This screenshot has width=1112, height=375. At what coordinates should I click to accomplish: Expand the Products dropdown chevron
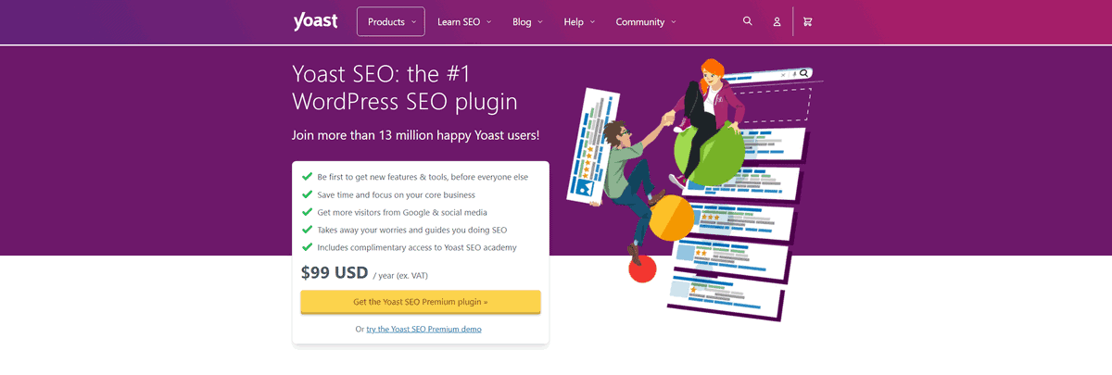413,21
